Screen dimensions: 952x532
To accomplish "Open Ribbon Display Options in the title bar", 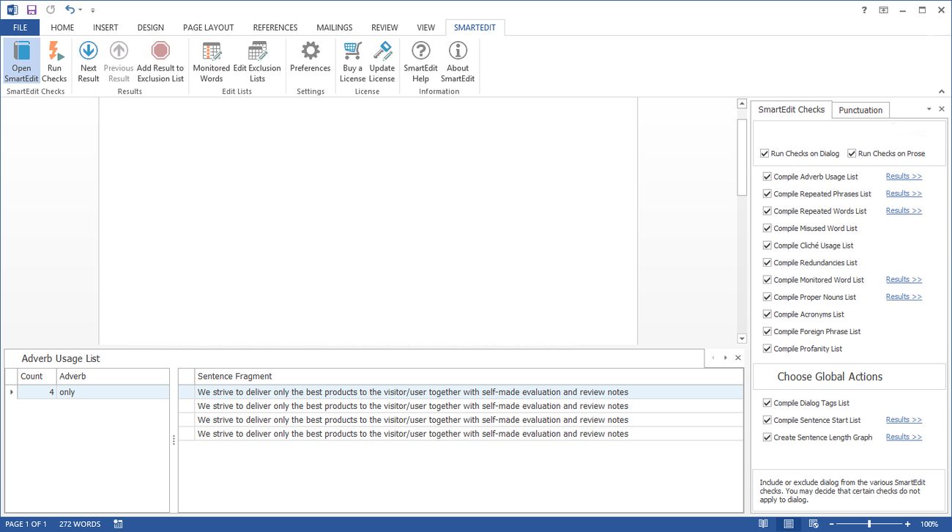I will click(x=884, y=10).
